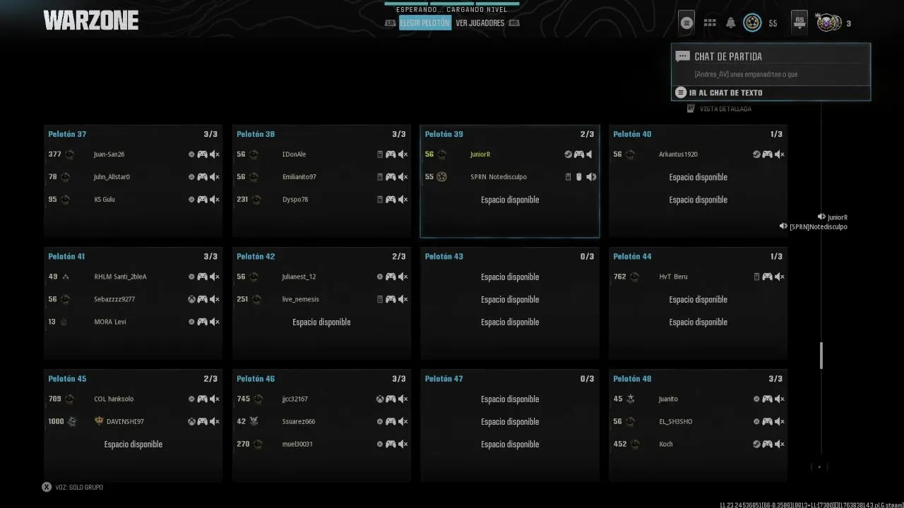Click the Xbox icon next to jjcc32167

(380, 399)
